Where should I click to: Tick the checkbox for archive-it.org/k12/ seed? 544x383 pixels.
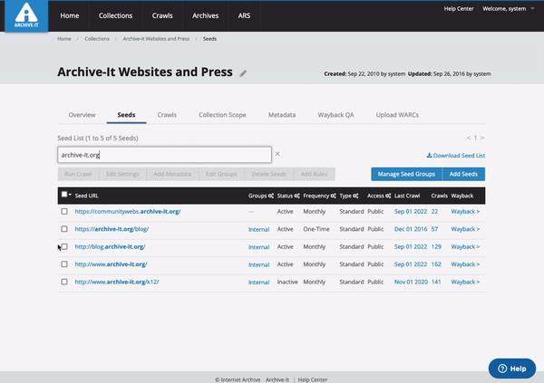pos(64,282)
